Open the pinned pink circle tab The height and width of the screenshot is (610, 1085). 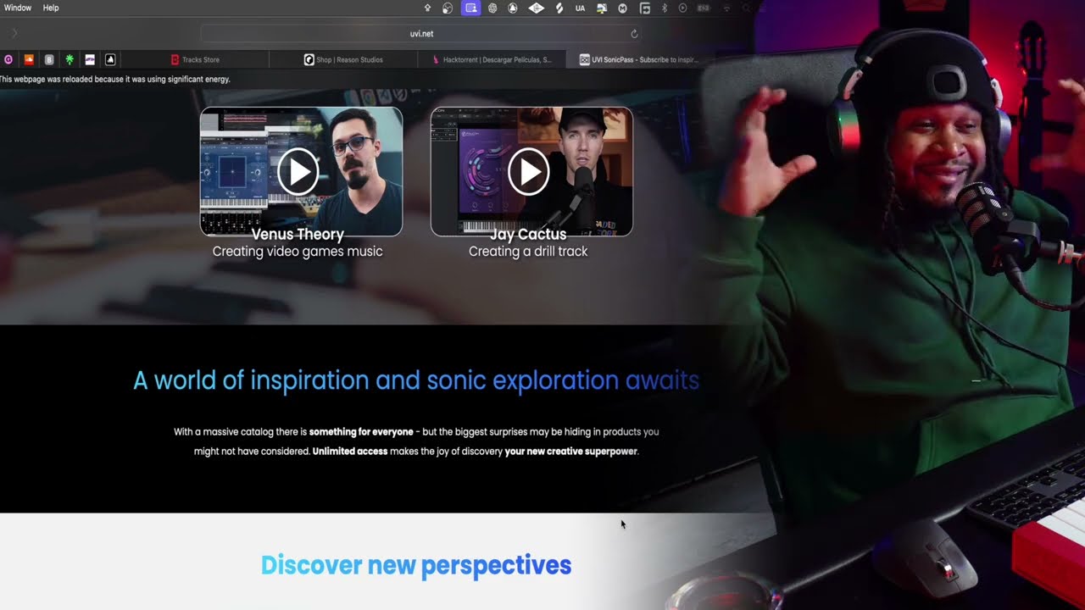coord(8,60)
